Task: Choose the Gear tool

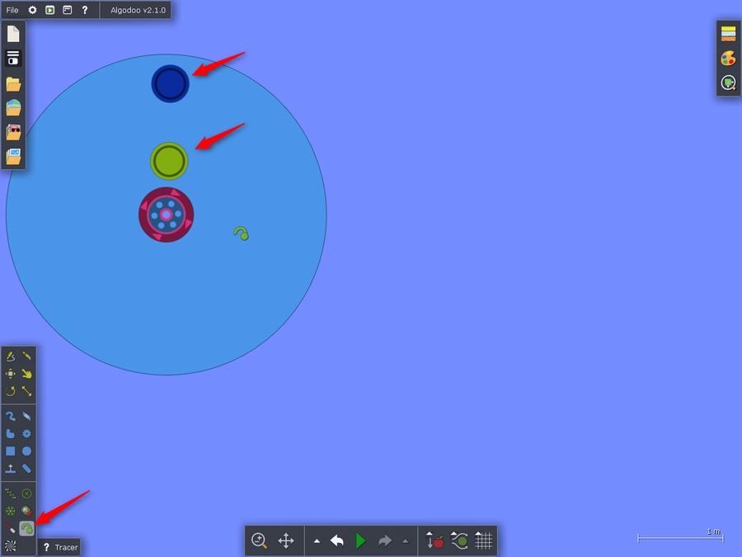Action: [27, 433]
